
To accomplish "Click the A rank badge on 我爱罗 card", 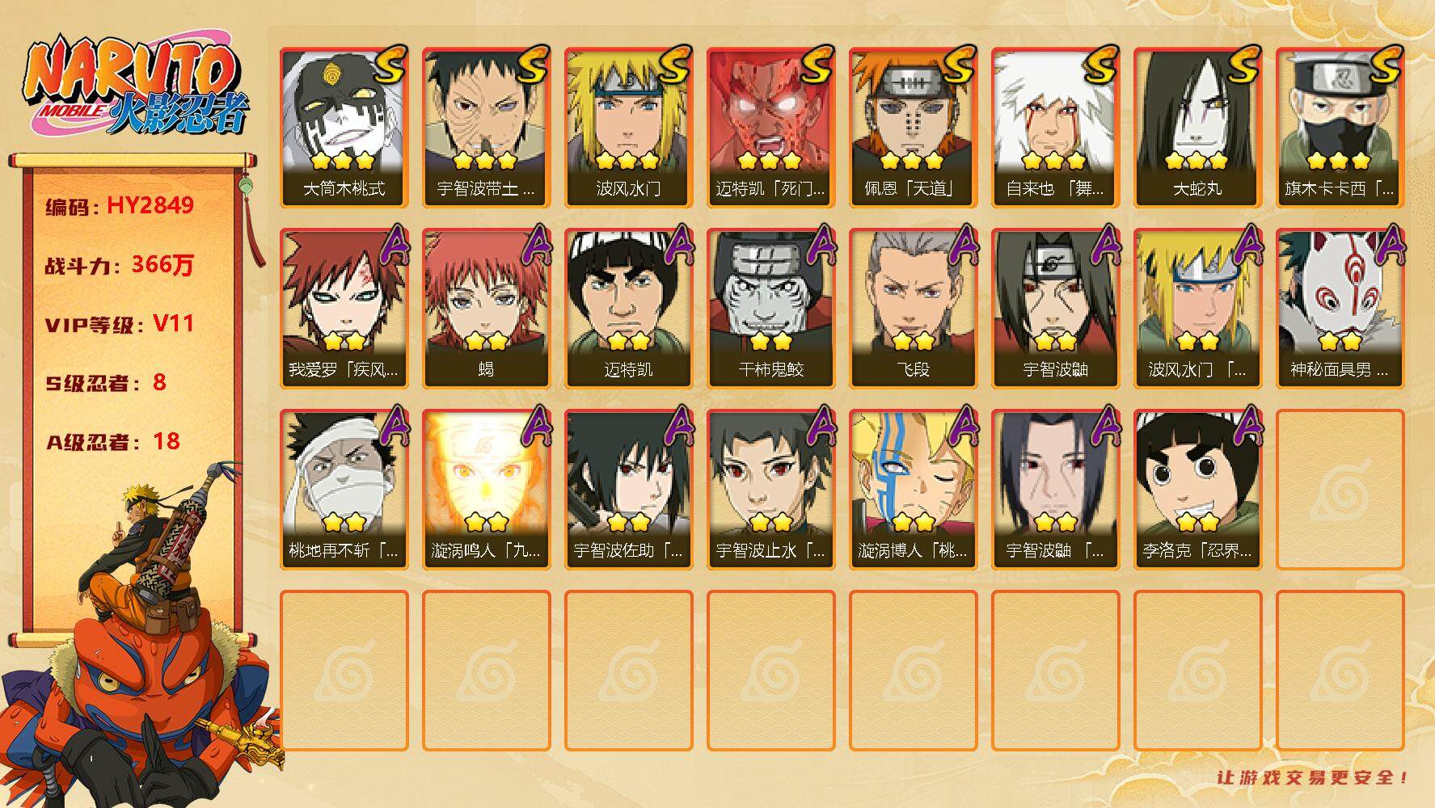I will coord(389,246).
